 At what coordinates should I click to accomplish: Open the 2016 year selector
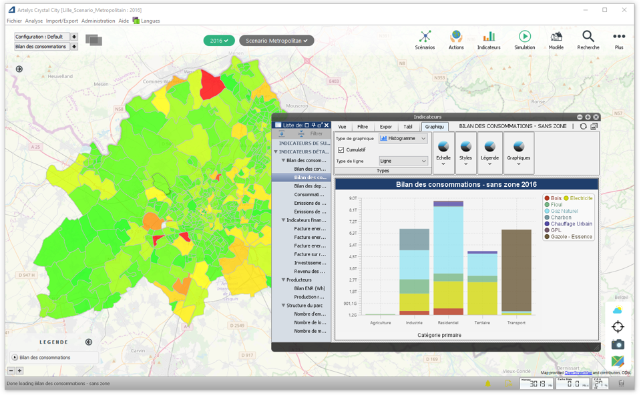click(219, 41)
